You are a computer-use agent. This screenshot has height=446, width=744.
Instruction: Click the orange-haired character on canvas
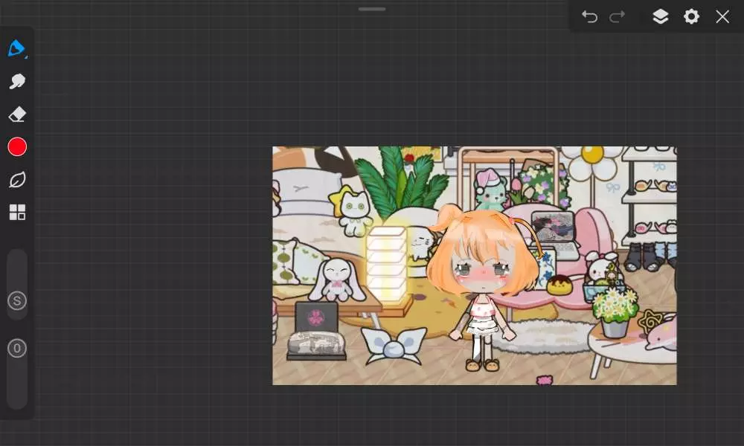(484, 289)
